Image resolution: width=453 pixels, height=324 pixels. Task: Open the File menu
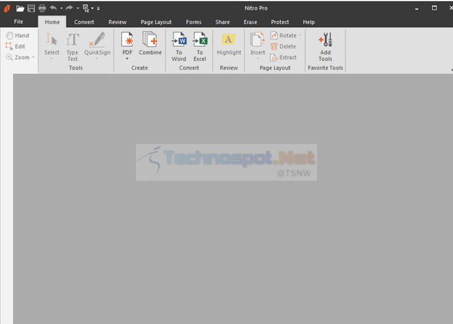pos(19,21)
